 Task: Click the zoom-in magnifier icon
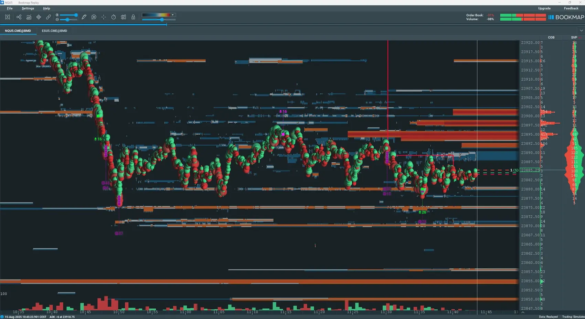[x=8, y=17]
